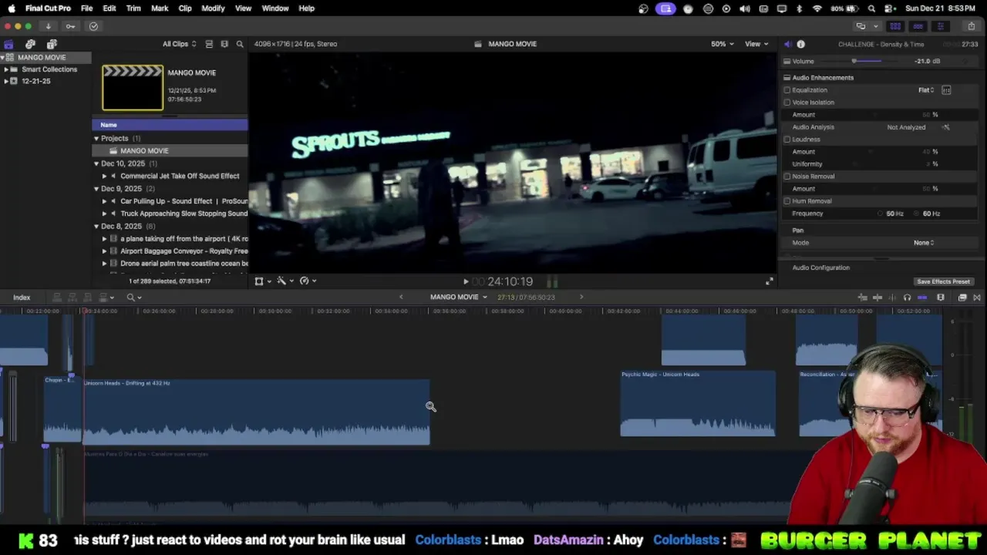Click the browser search magnifier icon
Screen dimensions: 987x555
(x=240, y=44)
